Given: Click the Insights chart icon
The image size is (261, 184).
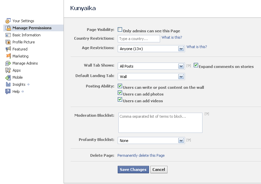Looking at the screenshot, I should click(x=8, y=84).
